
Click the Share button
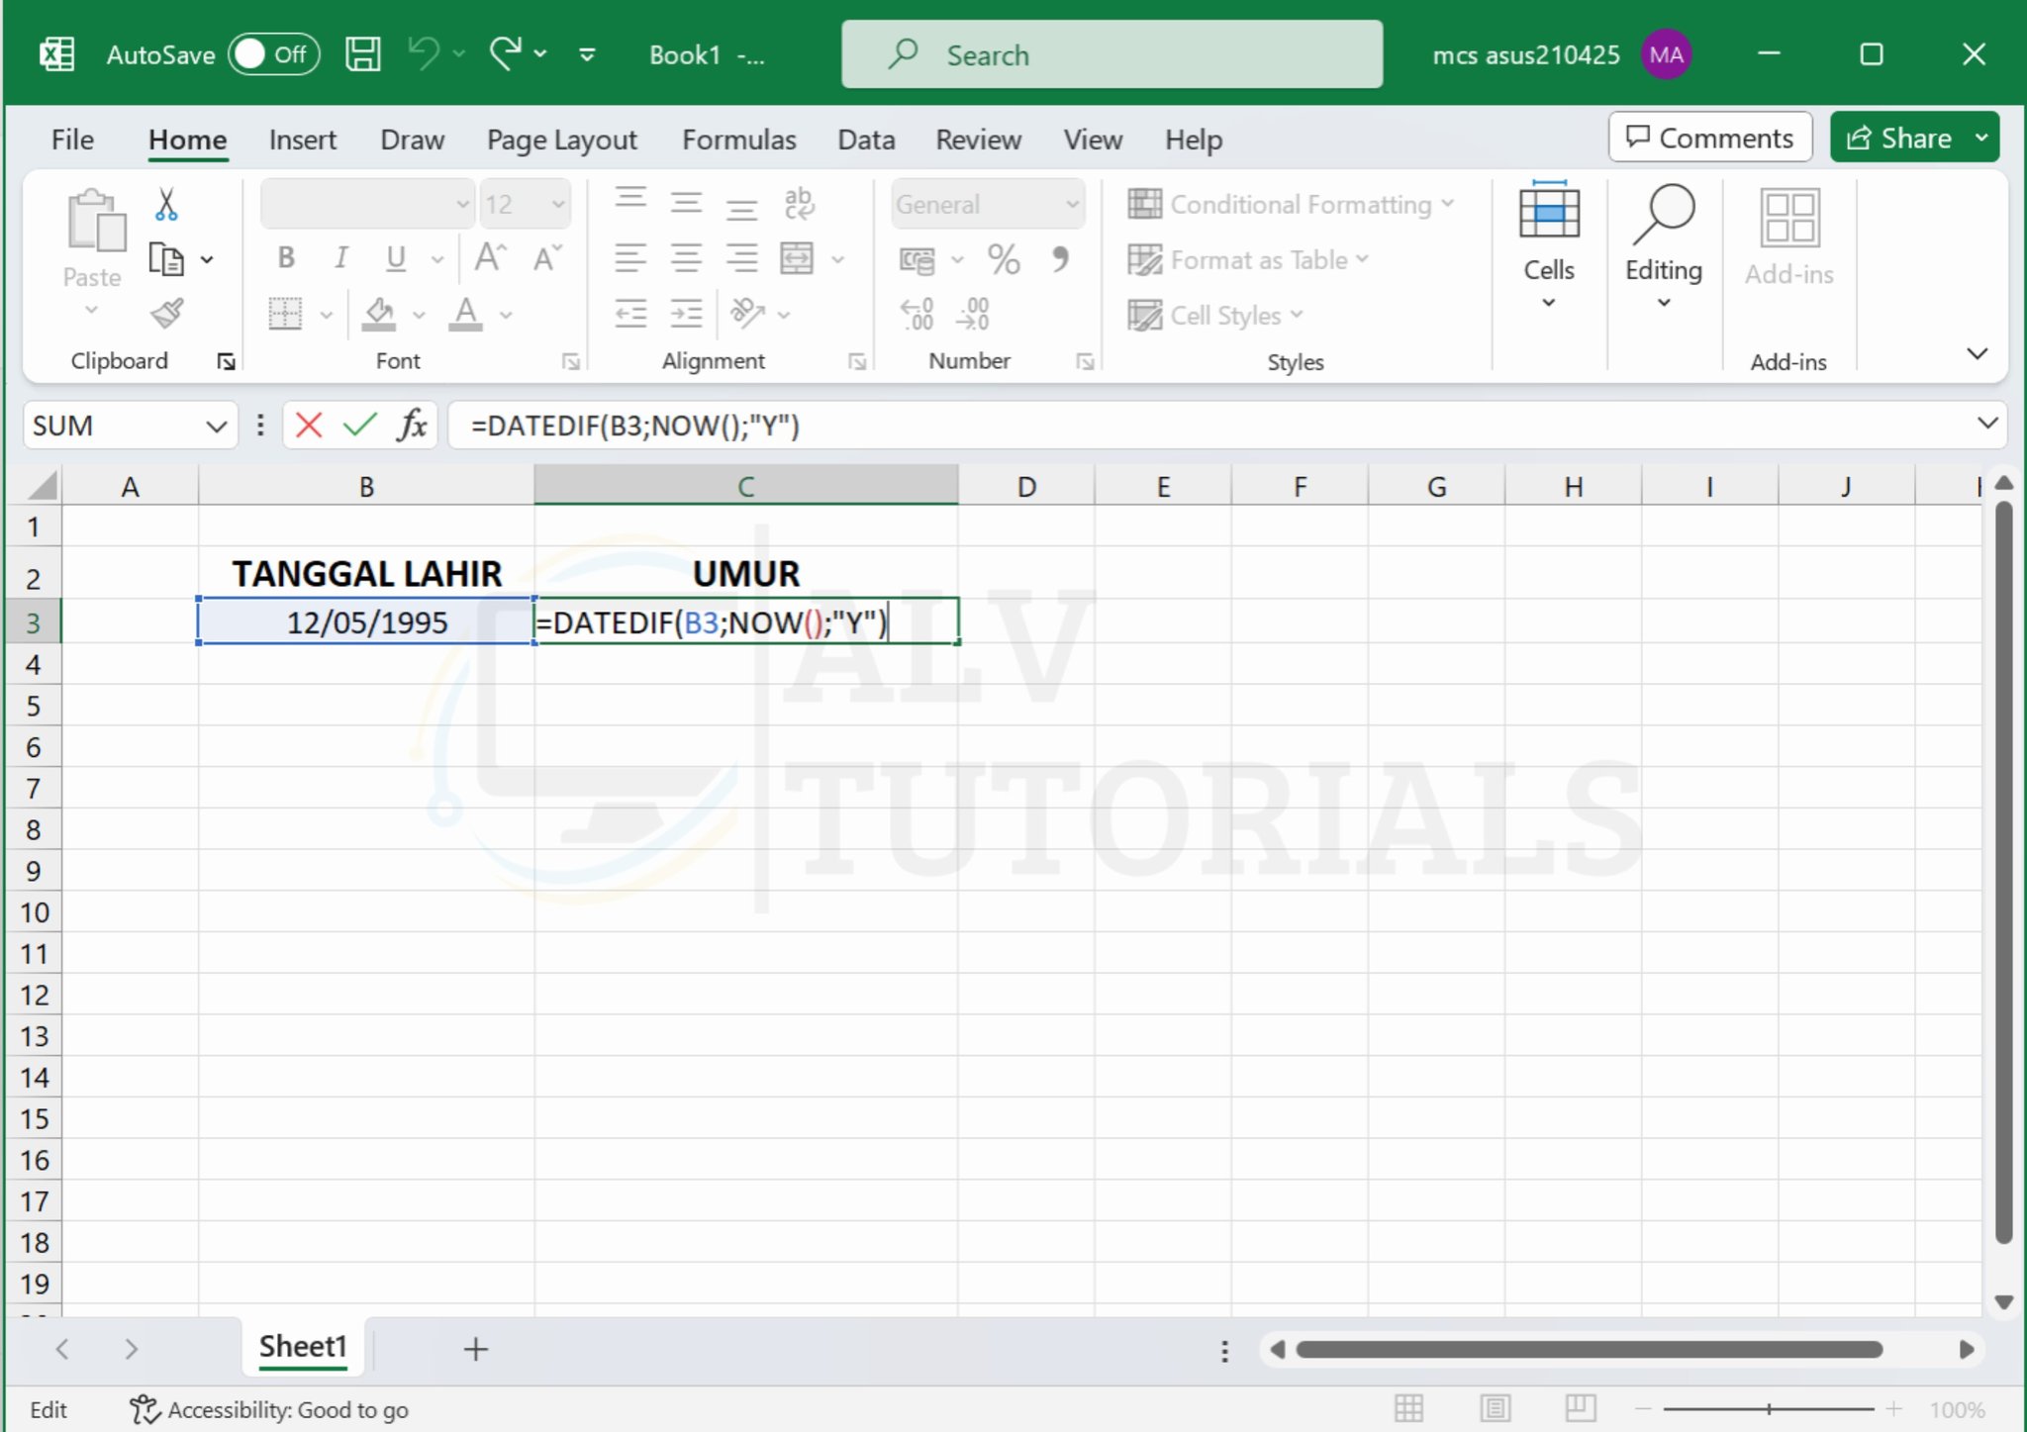pos(1900,138)
